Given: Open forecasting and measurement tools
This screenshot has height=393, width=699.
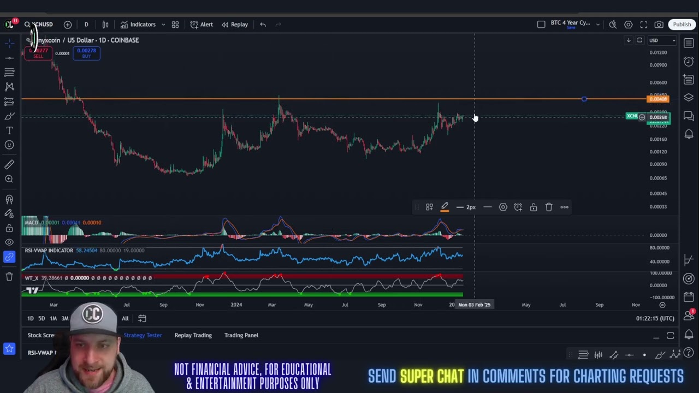Looking at the screenshot, I should pos(9,102).
